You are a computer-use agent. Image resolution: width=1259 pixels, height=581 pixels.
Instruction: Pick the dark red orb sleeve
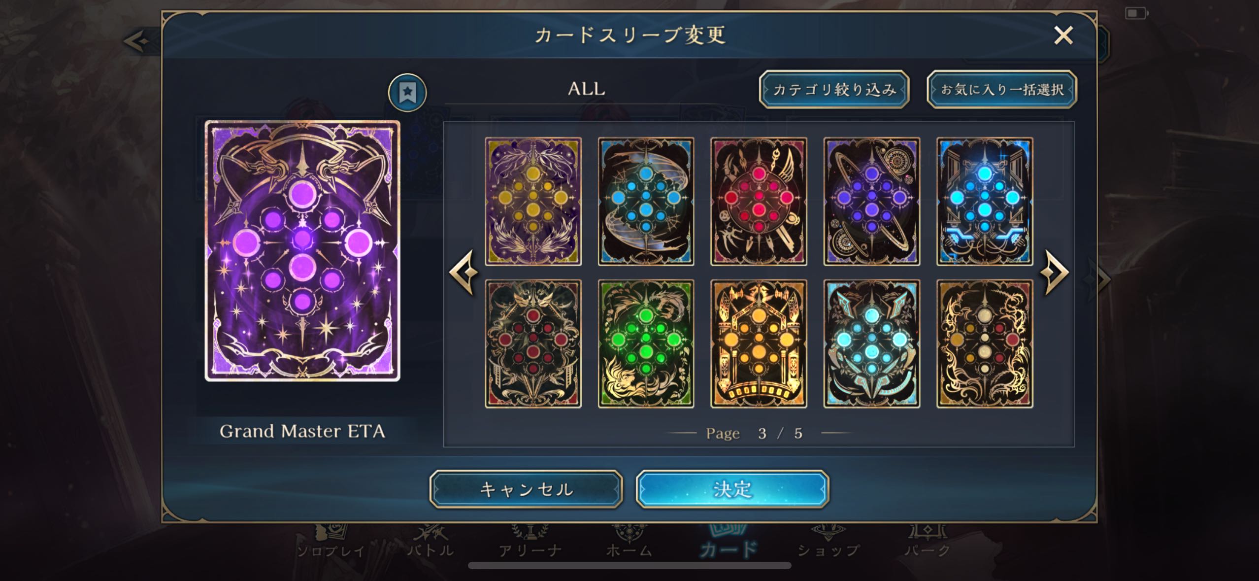pyautogui.click(x=533, y=344)
